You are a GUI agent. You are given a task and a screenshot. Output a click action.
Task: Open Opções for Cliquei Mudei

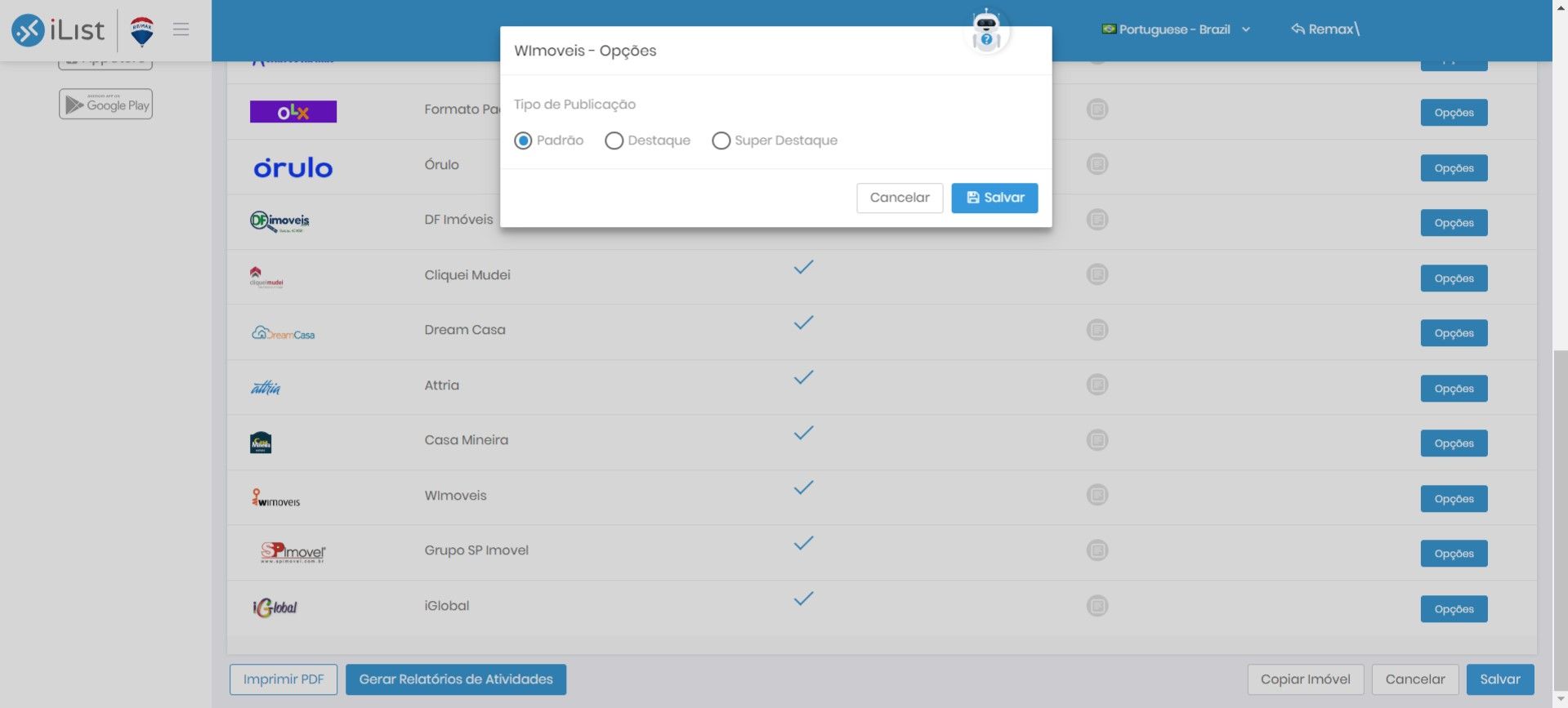[x=1454, y=278]
